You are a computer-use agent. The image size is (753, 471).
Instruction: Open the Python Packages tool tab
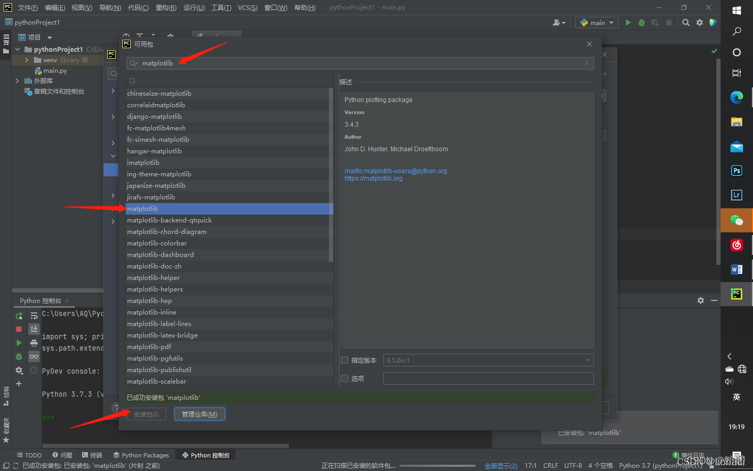pyautogui.click(x=141, y=455)
